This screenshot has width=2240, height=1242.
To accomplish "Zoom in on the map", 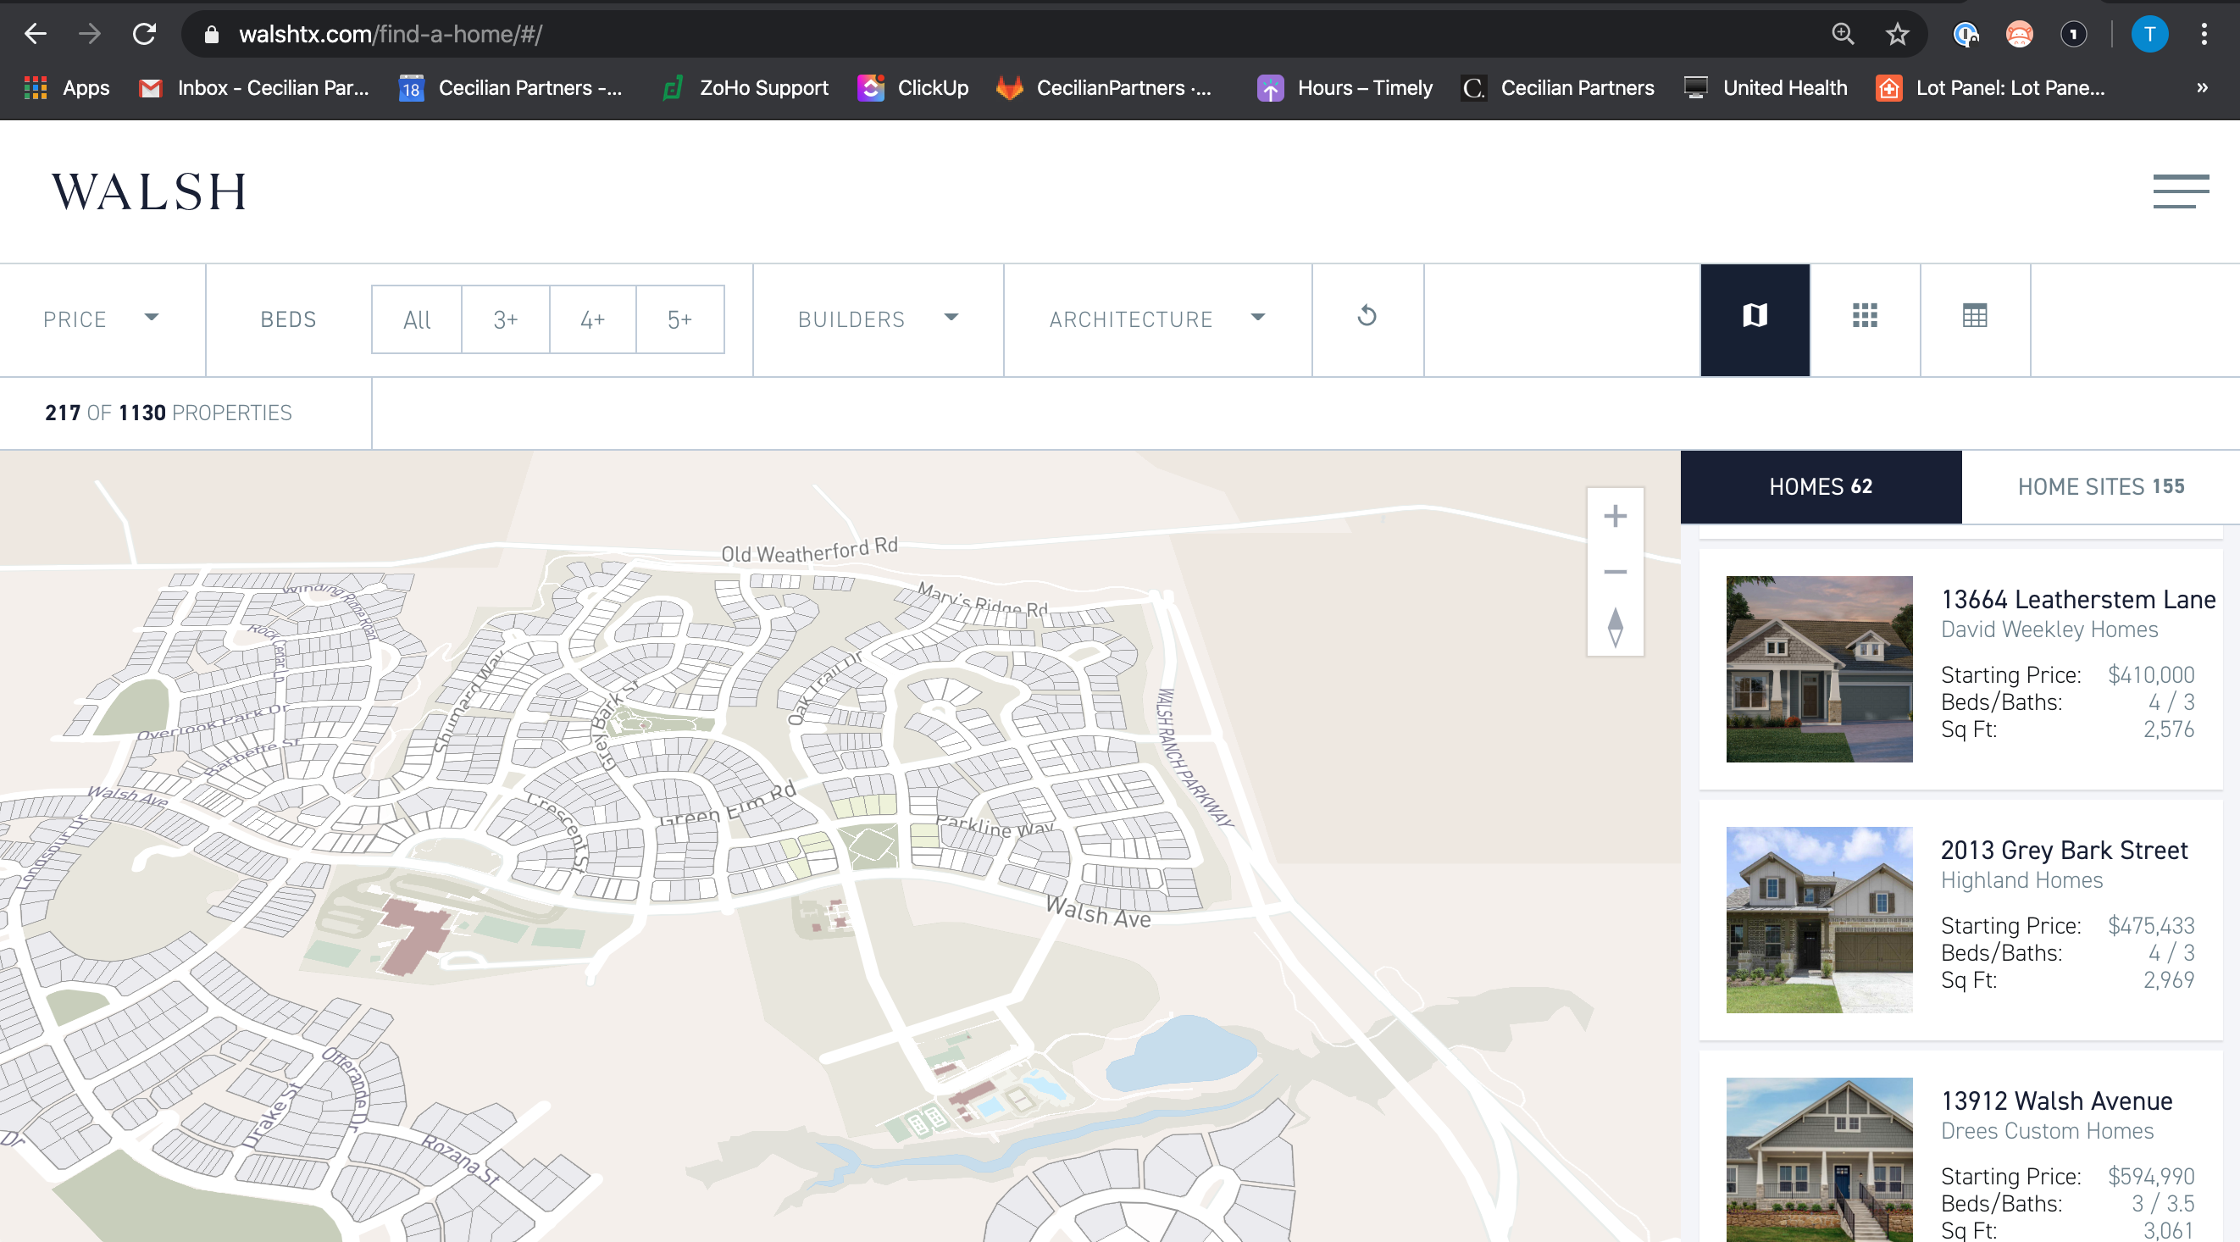I will tap(1615, 517).
